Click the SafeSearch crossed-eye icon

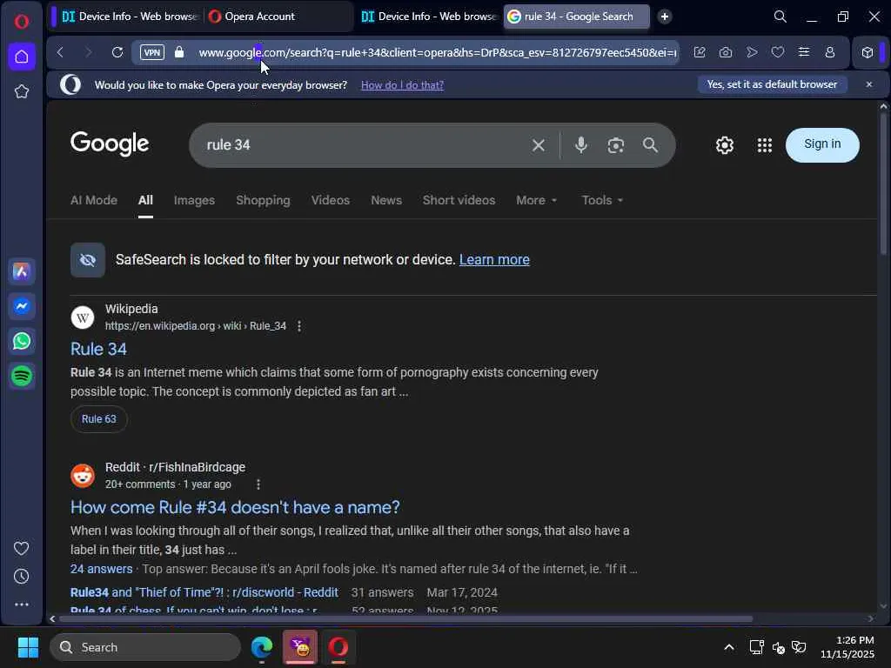(x=88, y=260)
